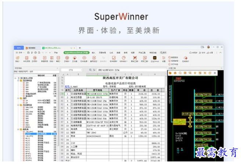Viewport: 241px width, 164px height.
Task: Click the 柜号 link in row 77
Action: point(68,86)
